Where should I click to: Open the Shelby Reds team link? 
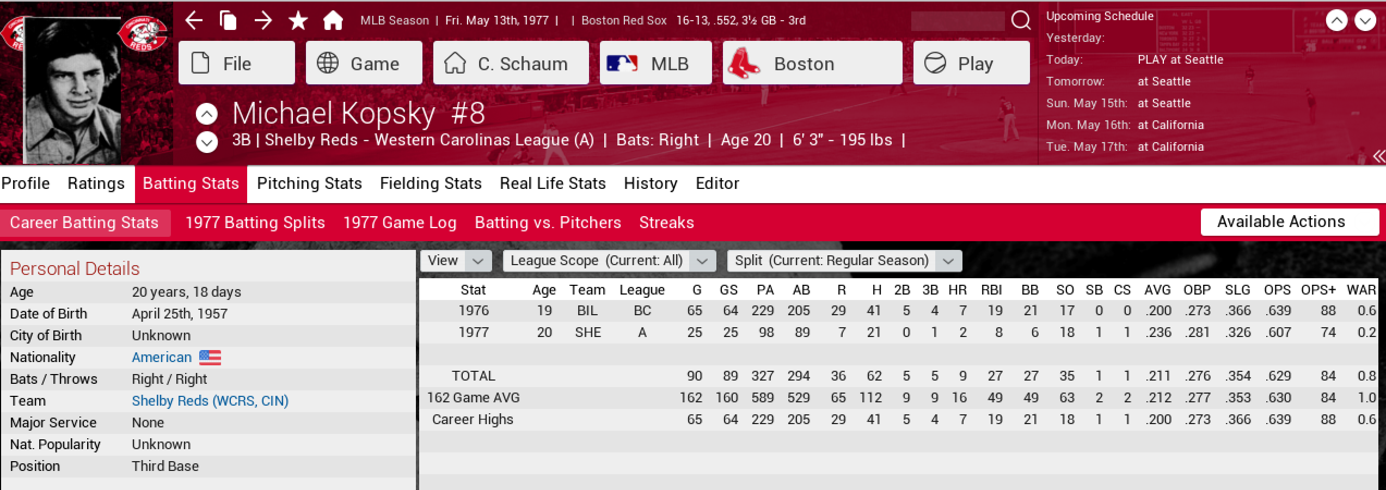tap(210, 401)
